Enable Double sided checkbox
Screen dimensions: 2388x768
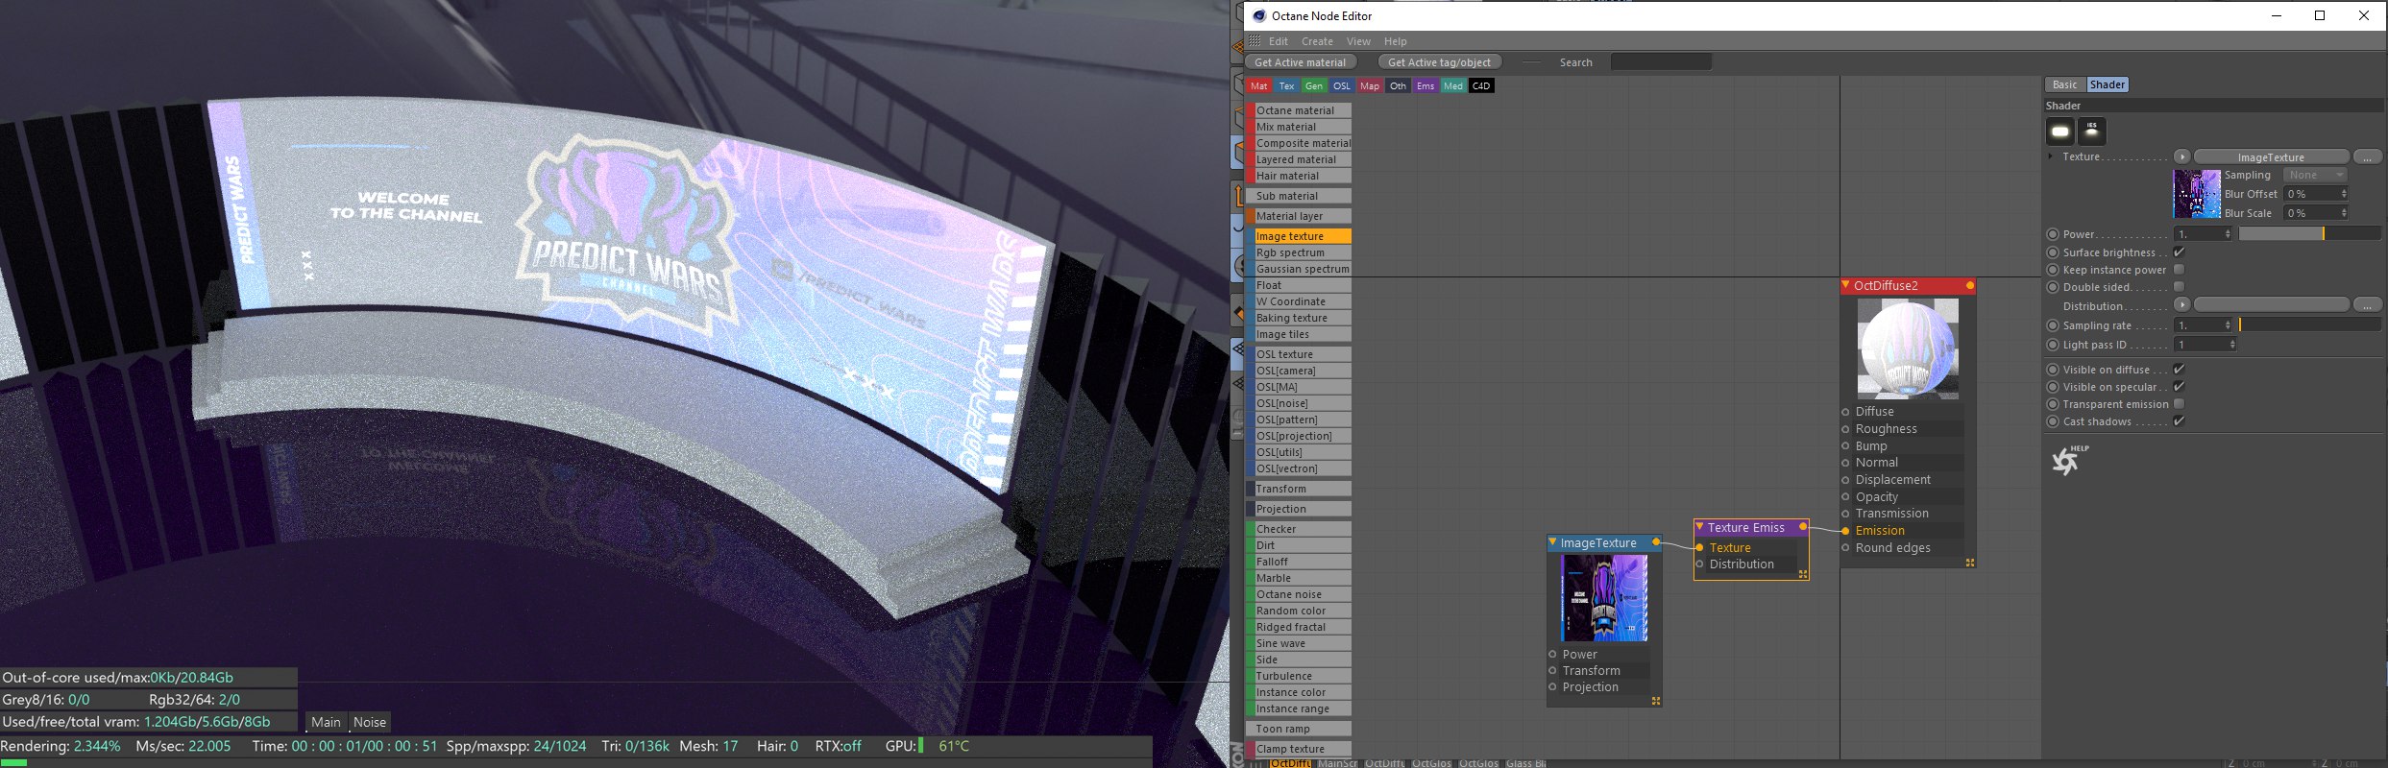pos(2180,287)
